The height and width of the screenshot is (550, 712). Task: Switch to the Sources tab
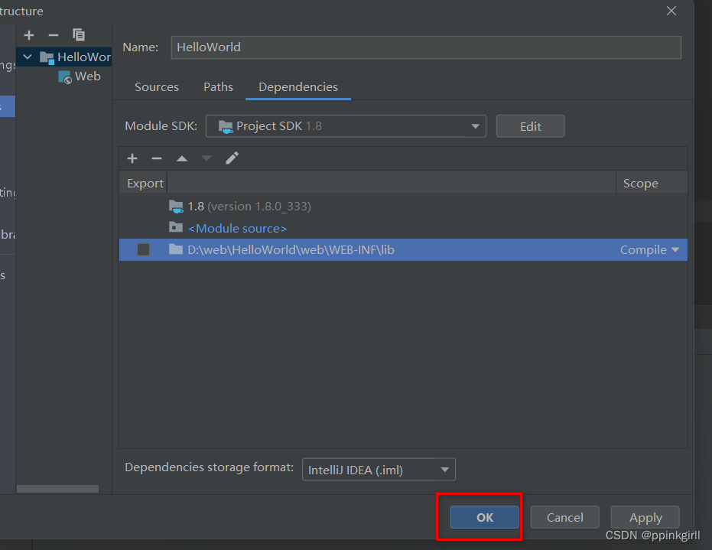click(157, 86)
